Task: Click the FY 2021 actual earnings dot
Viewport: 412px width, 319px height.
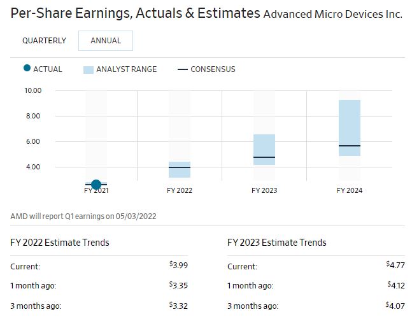Action: tap(96, 185)
